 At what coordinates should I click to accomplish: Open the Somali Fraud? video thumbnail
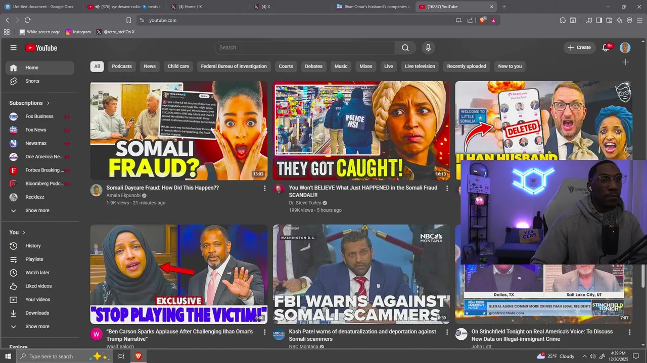click(179, 131)
